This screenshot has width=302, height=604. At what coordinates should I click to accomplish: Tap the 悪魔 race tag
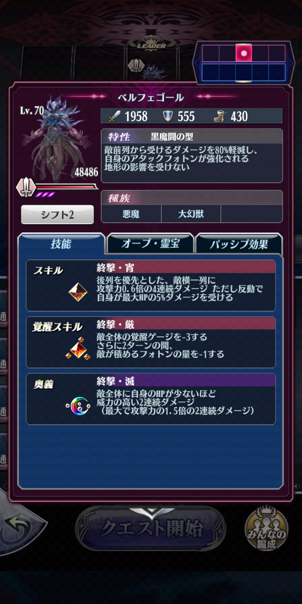pos(132,214)
